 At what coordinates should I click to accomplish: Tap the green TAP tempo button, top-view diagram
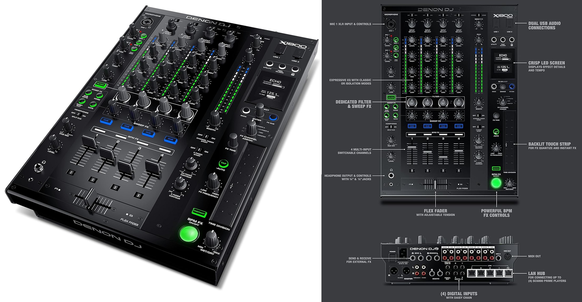[496, 132]
